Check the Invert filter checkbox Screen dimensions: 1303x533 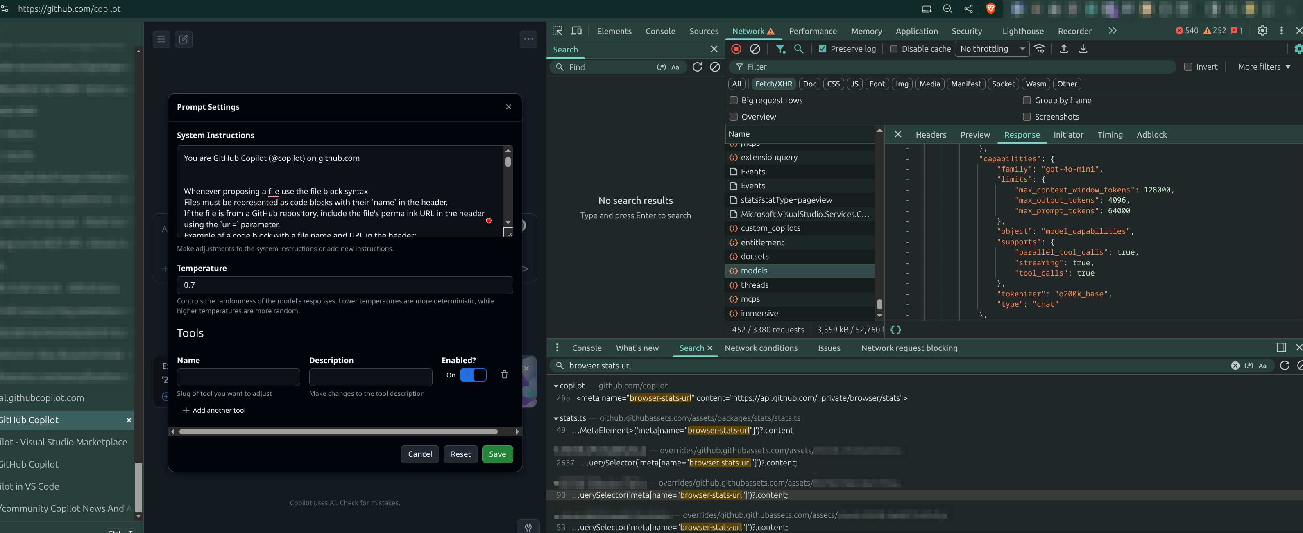[x=1188, y=67]
